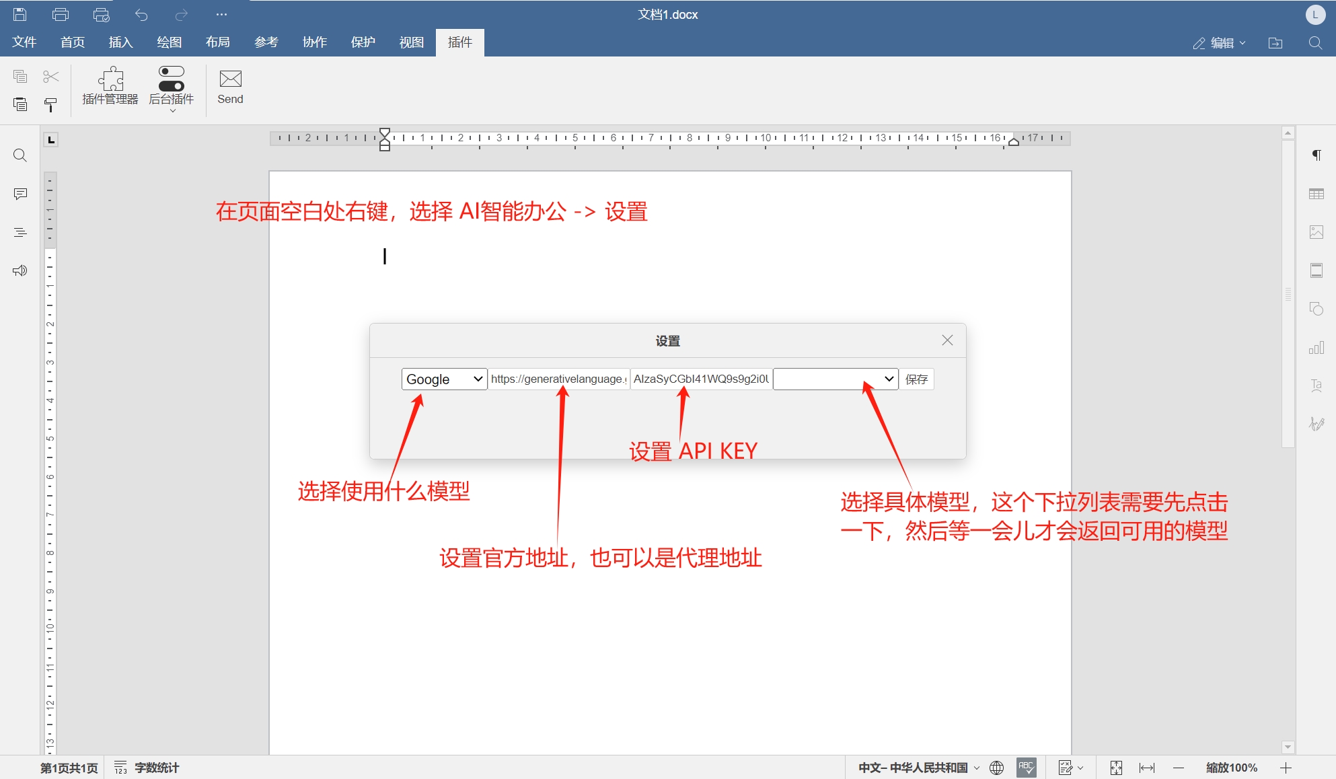This screenshot has height=779, width=1336.
Task: Switch to the 插入 ribbon tab
Action: coord(120,42)
